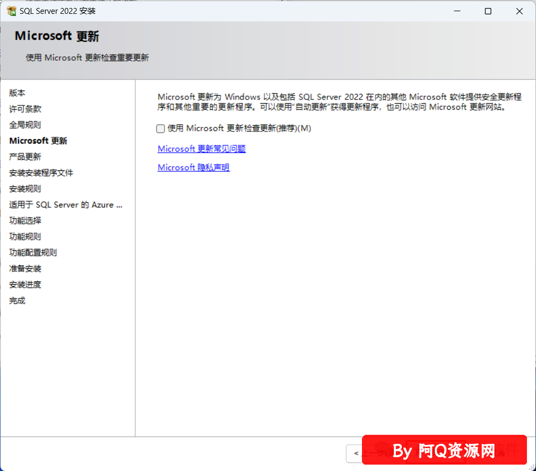The height and width of the screenshot is (471, 536).
Task: Click the SQL Server setup title bar icon
Action: click(11, 11)
